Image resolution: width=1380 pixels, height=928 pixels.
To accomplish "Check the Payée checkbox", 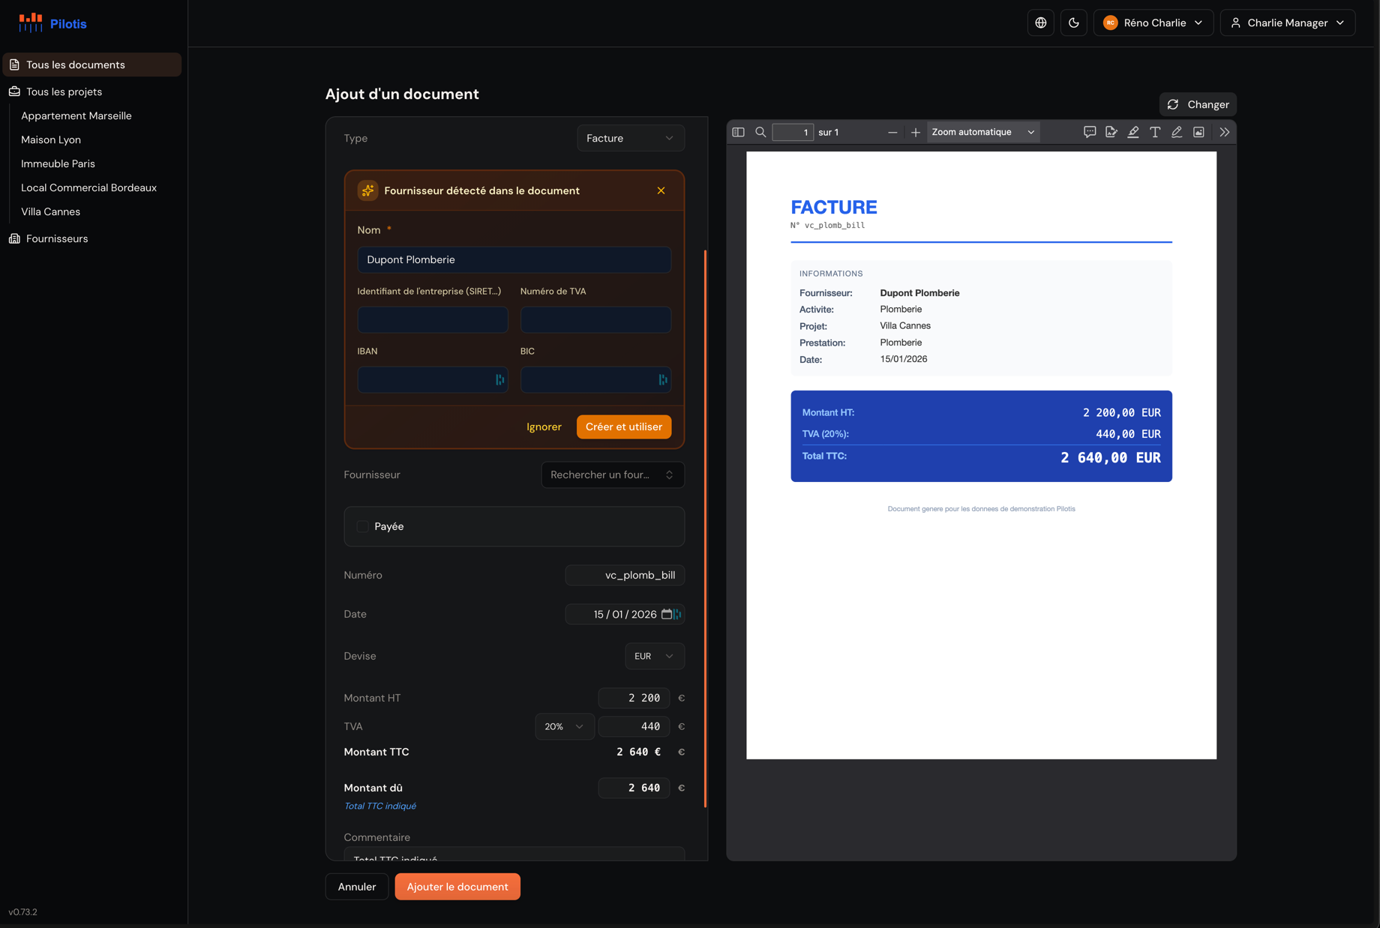I will (363, 526).
